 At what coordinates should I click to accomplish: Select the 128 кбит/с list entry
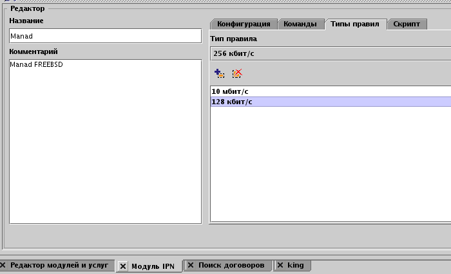[330, 102]
